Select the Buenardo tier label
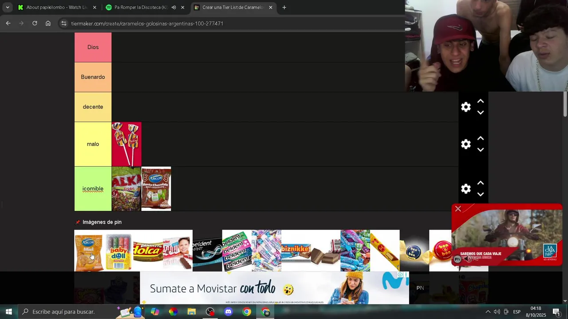Image resolution: width=568 pixels, height=319 pixels. click(93, 77)
